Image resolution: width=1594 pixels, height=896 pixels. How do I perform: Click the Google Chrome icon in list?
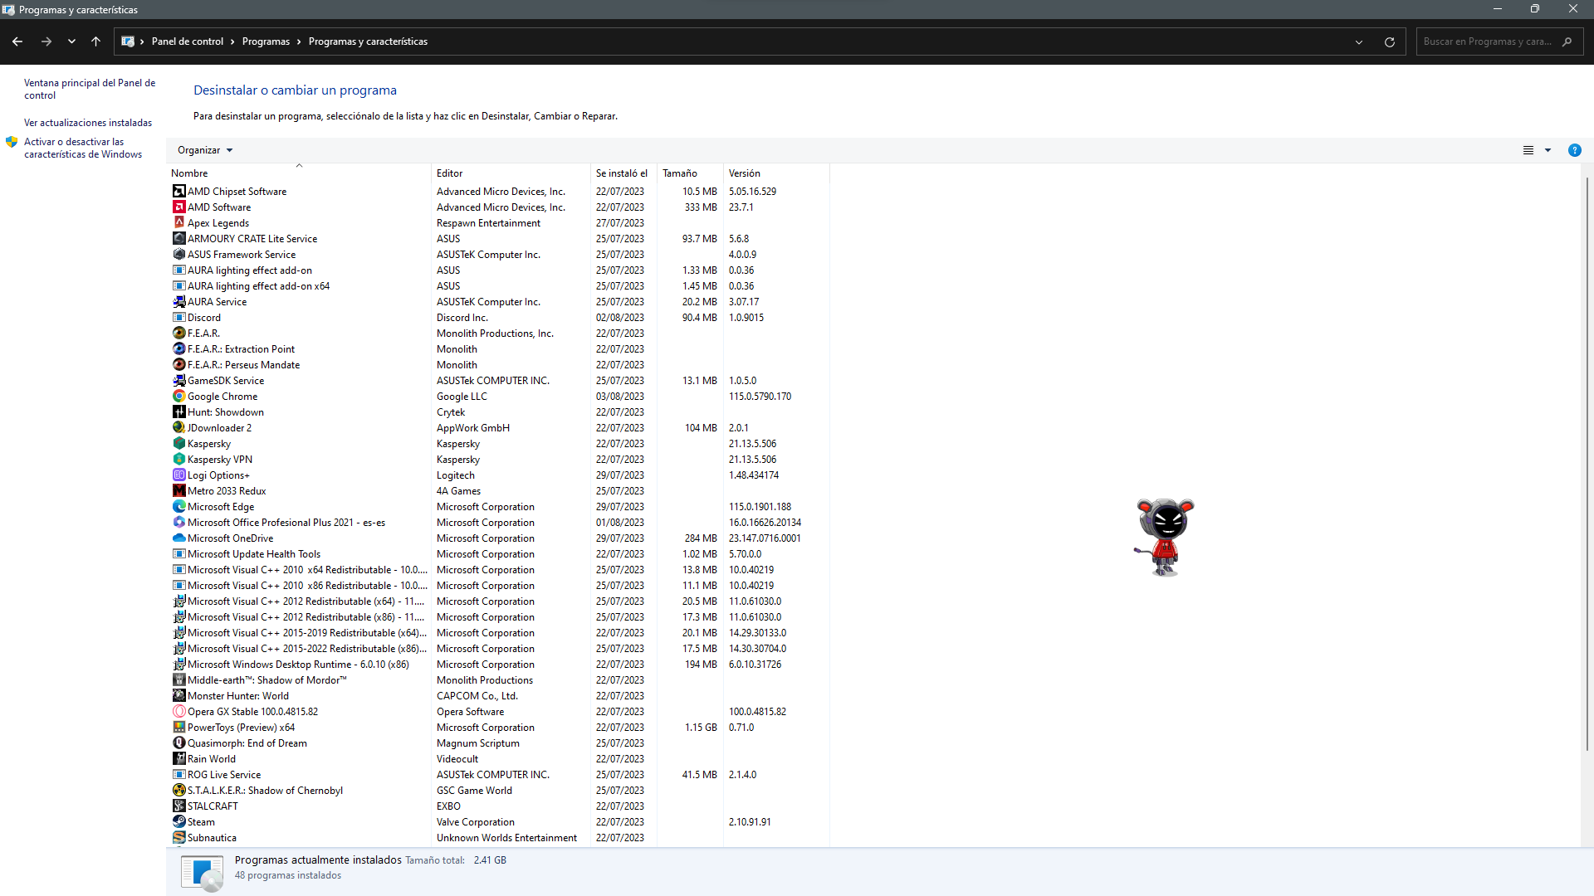178,397
